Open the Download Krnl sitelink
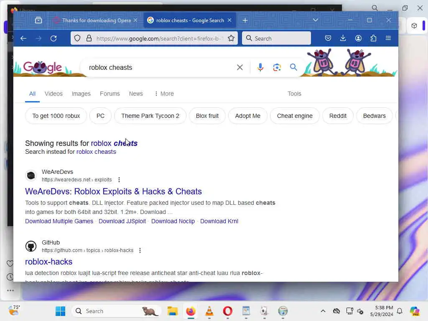 click(x=219, y=221)
